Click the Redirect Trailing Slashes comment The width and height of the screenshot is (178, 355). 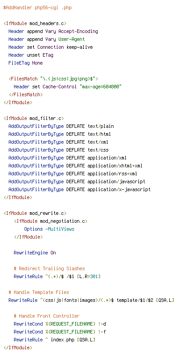click(49, 269)
